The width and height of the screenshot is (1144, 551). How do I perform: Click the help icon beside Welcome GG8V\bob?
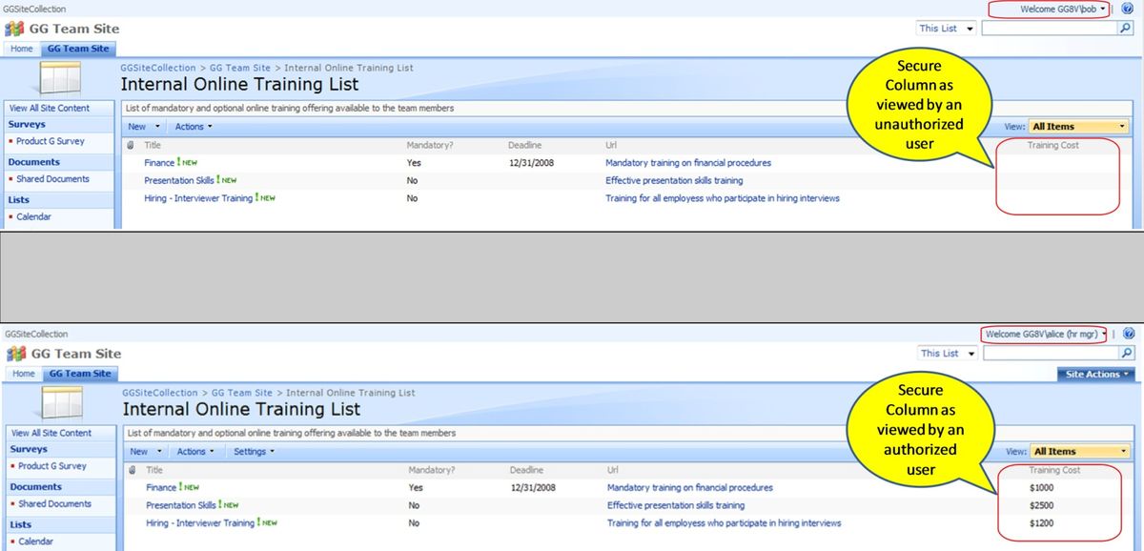[1128, 9]
